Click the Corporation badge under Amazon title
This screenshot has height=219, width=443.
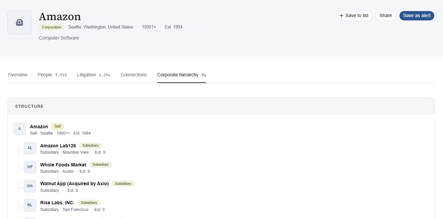[52, 27]
